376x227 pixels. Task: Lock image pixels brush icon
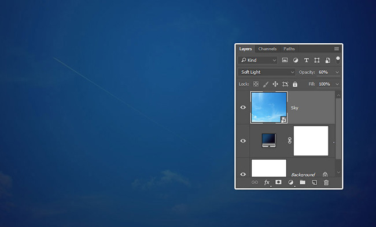coord(266,84)
